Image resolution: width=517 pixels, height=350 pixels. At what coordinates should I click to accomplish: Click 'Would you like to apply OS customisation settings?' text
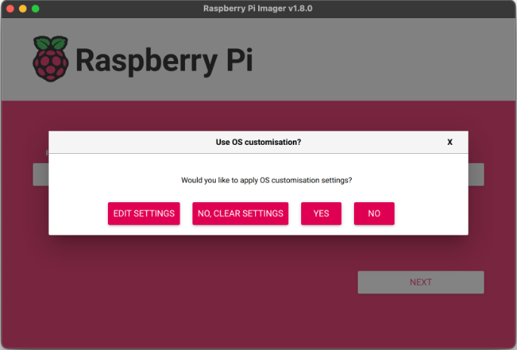266,180
